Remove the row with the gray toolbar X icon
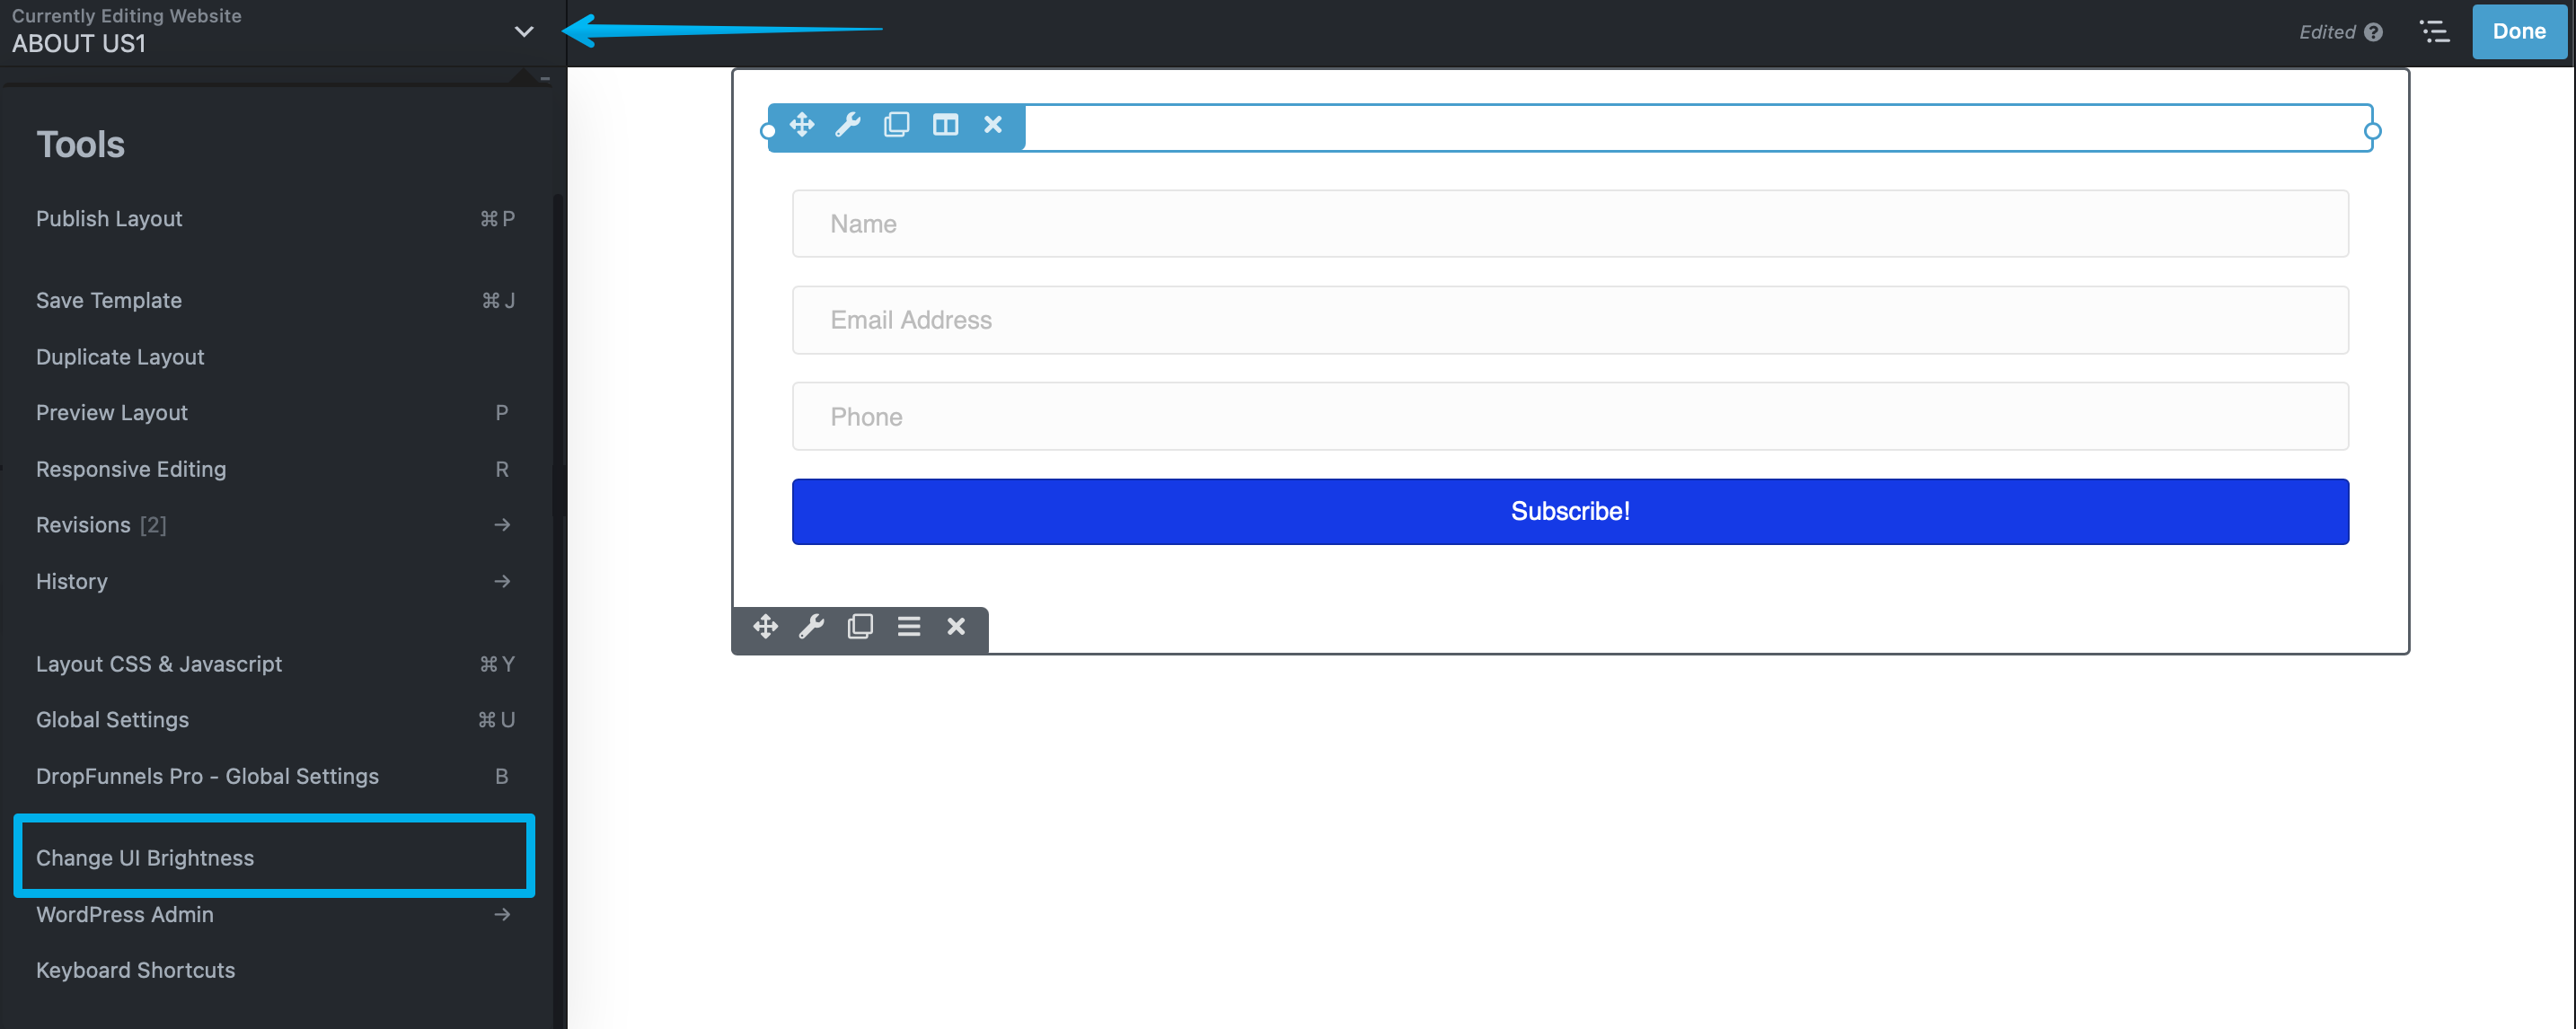Screen dimensions: 2576x1029 957,627
